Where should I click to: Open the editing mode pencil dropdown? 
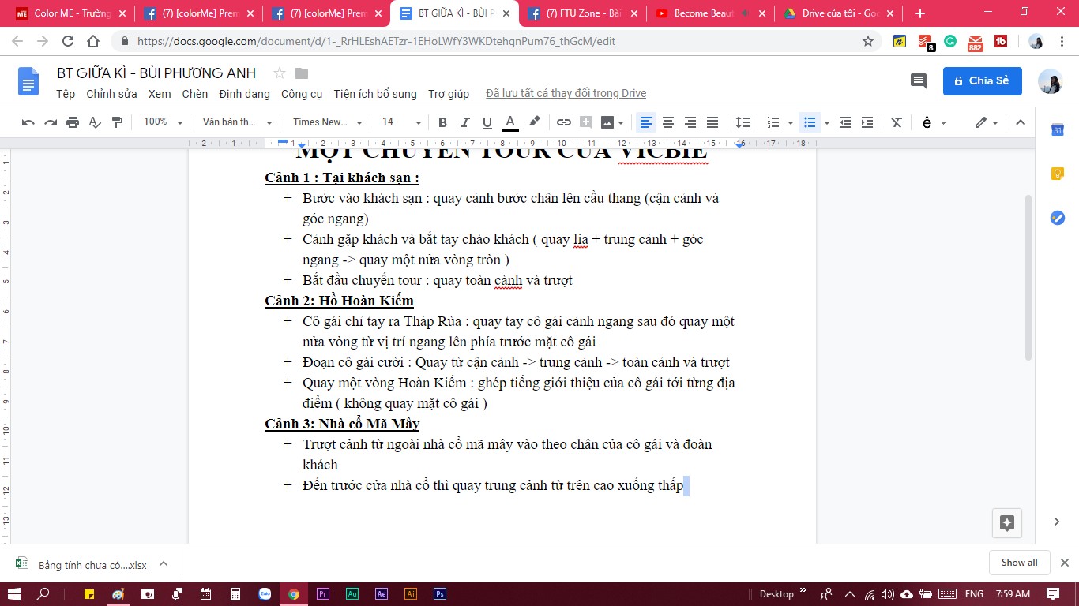[987, 122]
